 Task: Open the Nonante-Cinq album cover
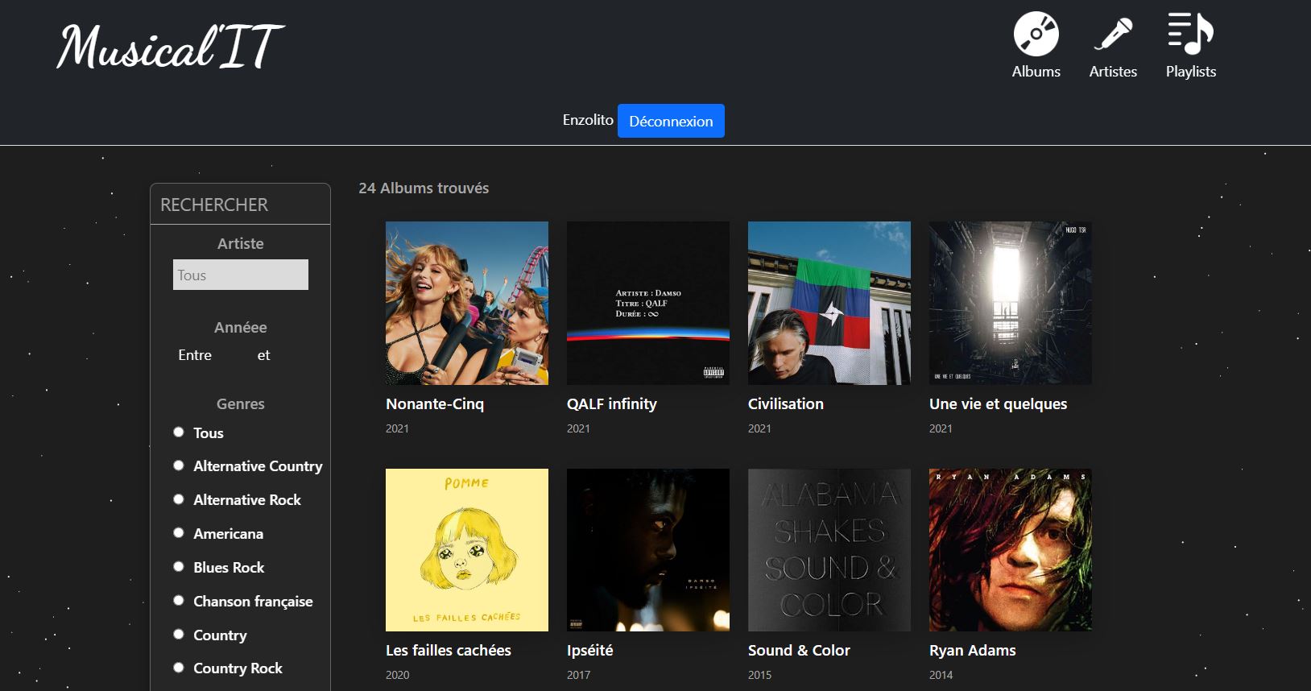[x=467, y=303]
